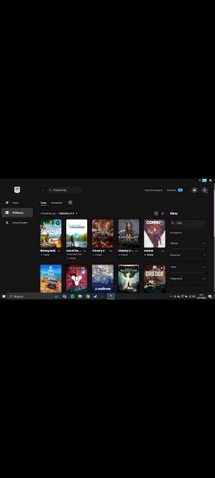Screen dimensions: 215x478
Task: Open Lista de desejos
Action: point(153,190)
